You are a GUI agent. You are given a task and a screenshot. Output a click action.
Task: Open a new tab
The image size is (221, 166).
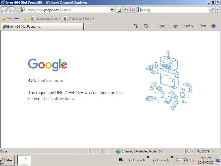88,27
